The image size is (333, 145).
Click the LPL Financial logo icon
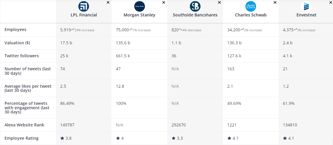[x=84, y=6]
